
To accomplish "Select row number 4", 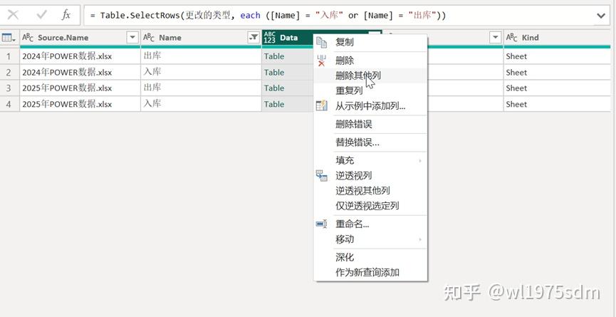I will click(9, 104).
